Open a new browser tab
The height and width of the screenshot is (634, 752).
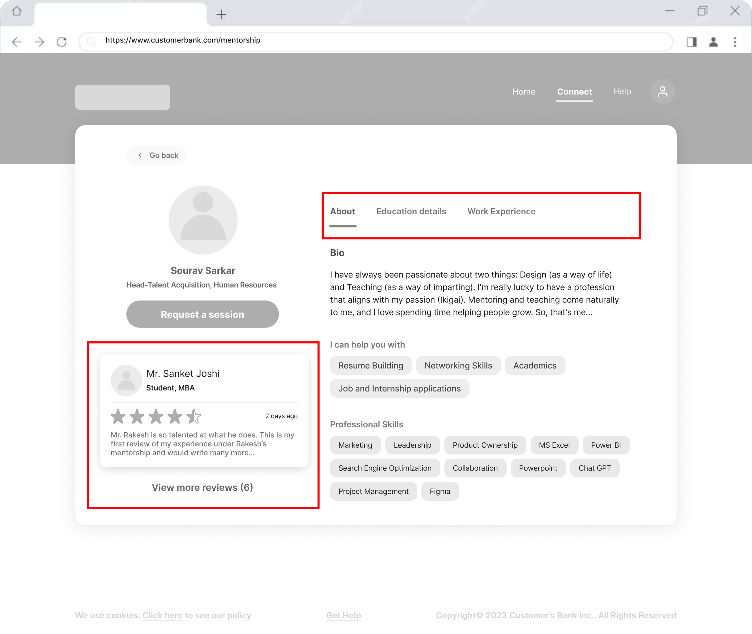[221, 14]
